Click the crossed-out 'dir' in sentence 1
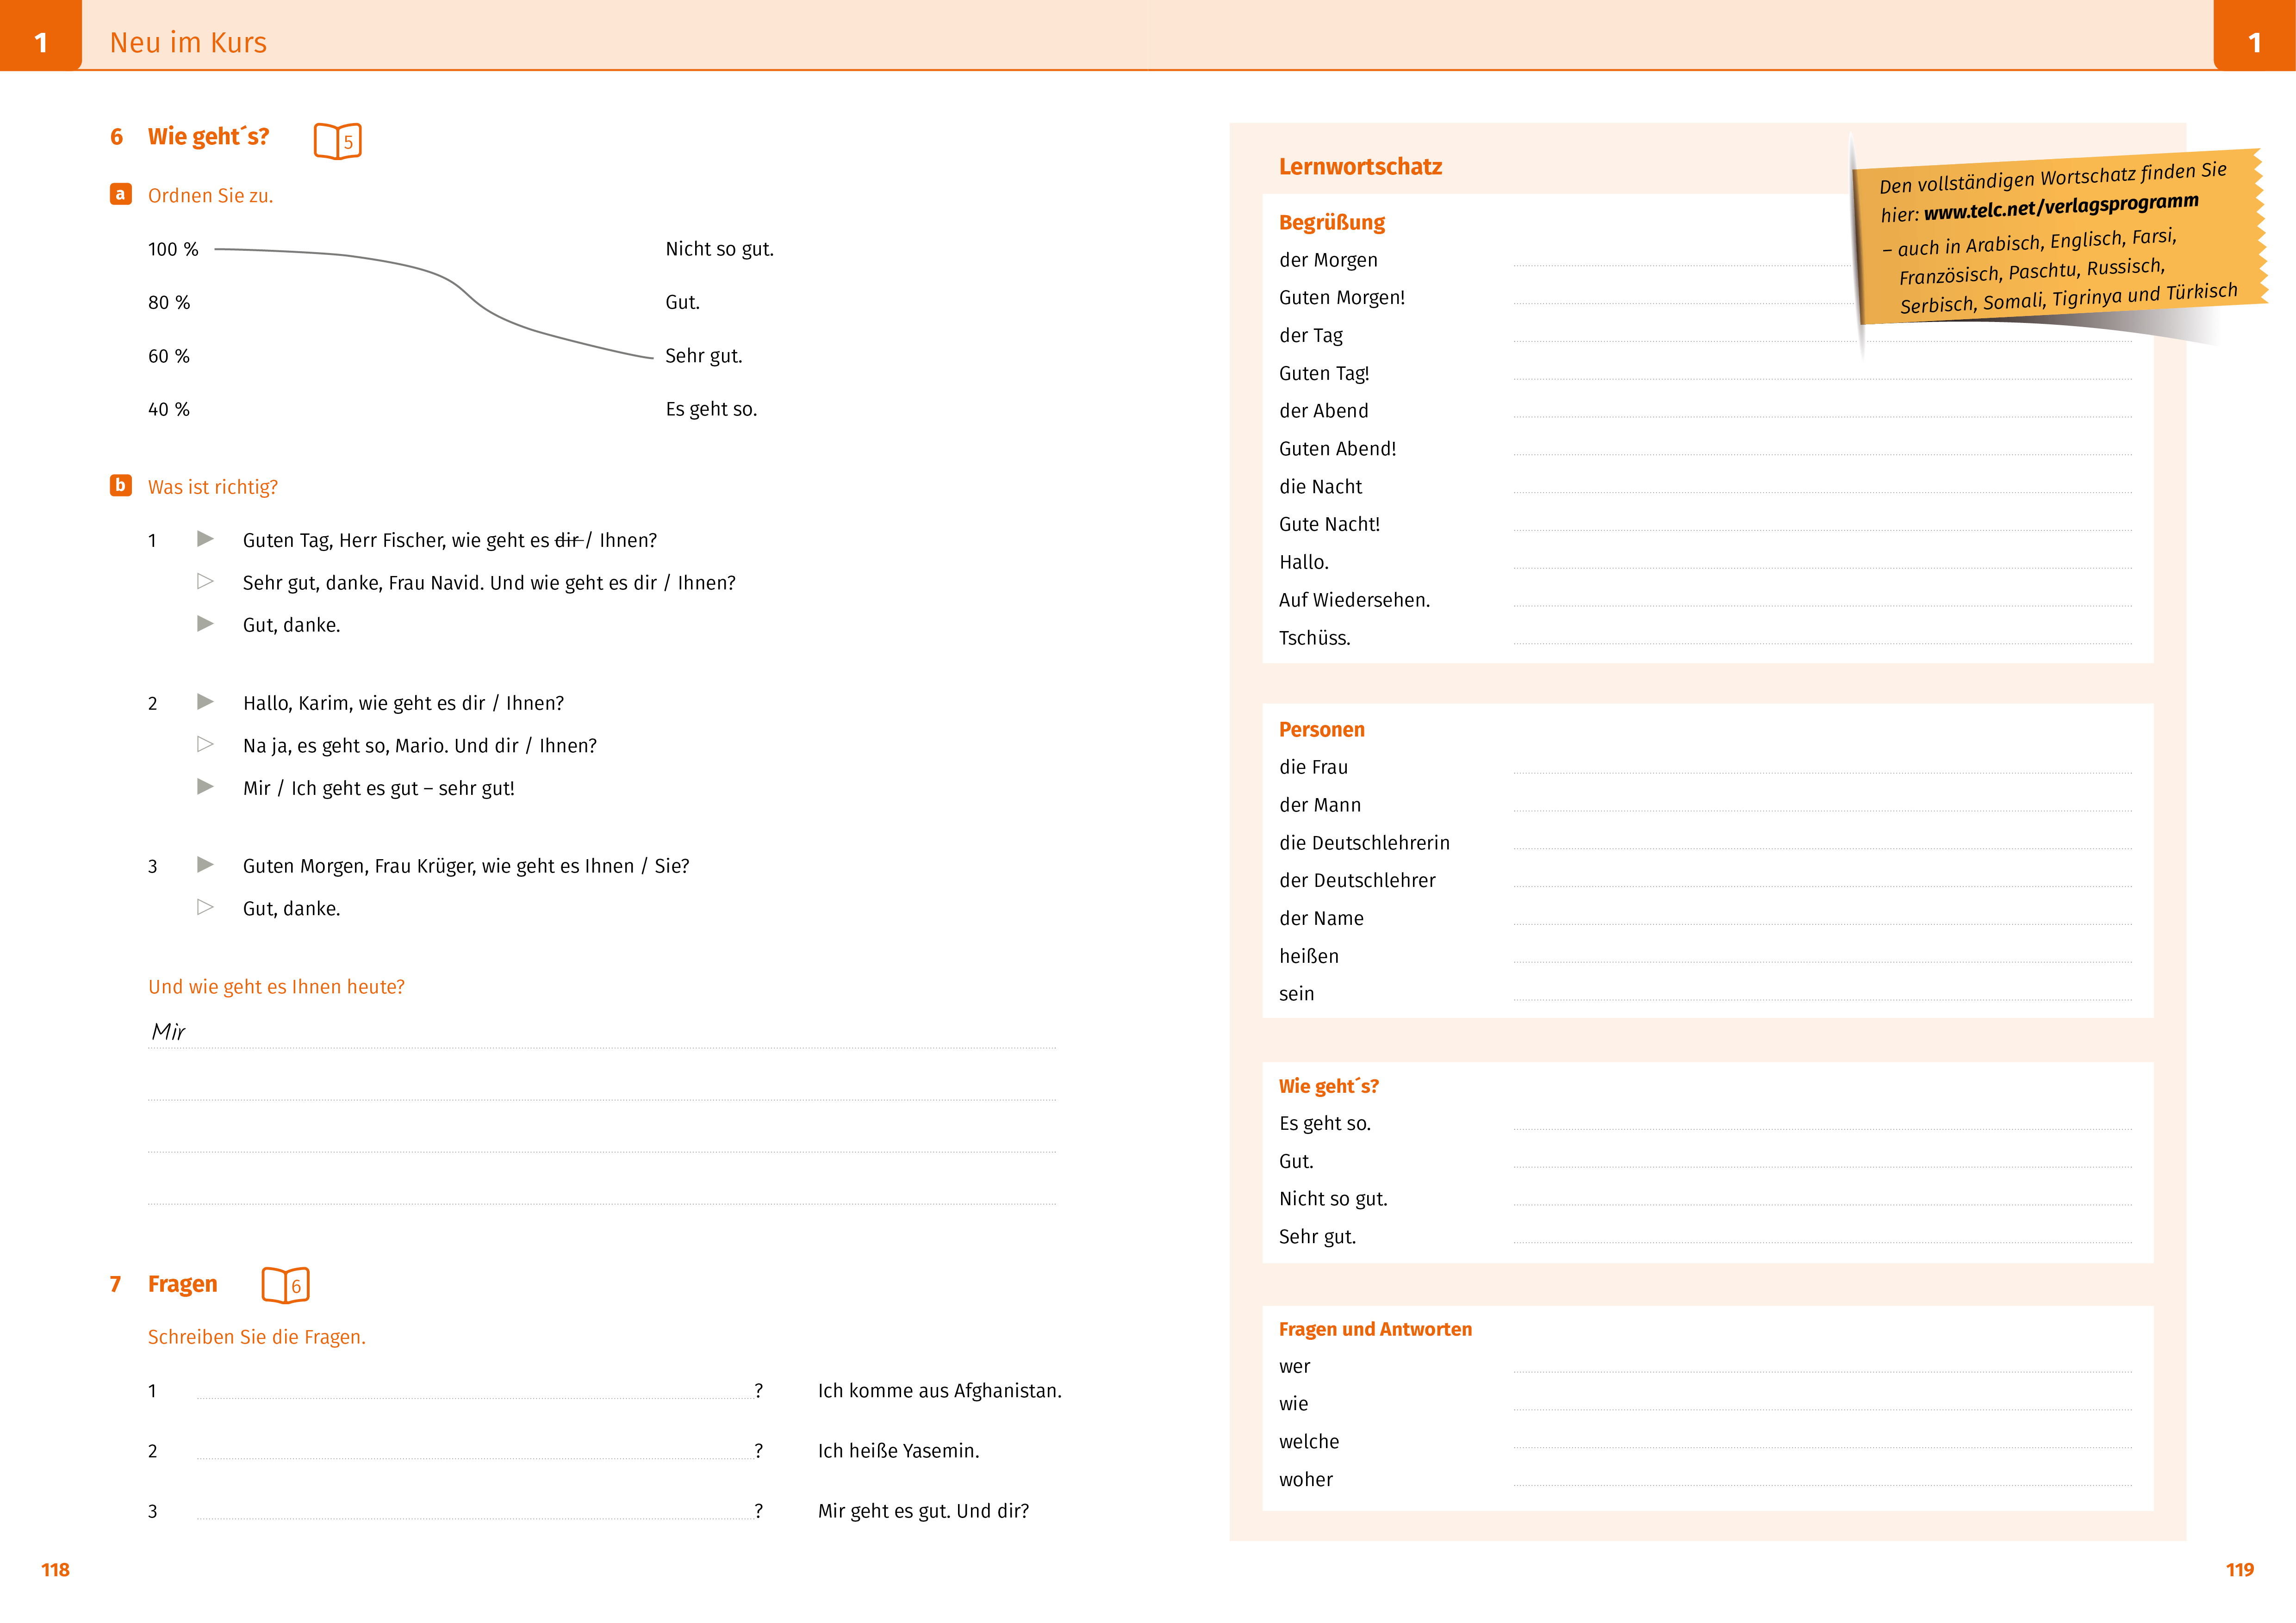This screenshot has width=2296, height=1623. tap(568, 541)
